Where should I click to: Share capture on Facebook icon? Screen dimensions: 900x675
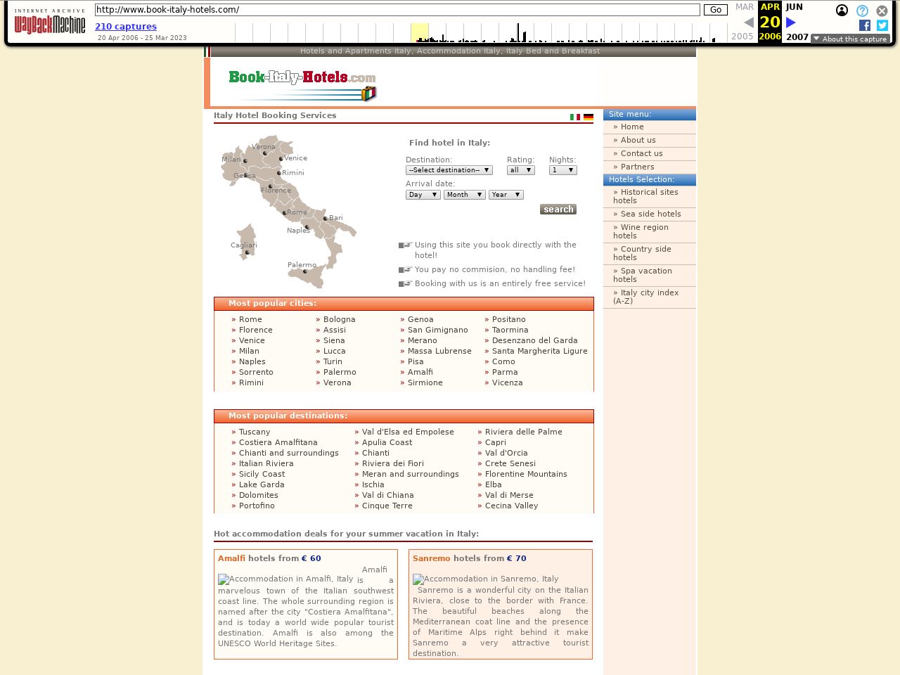click(x=864, y=25)
